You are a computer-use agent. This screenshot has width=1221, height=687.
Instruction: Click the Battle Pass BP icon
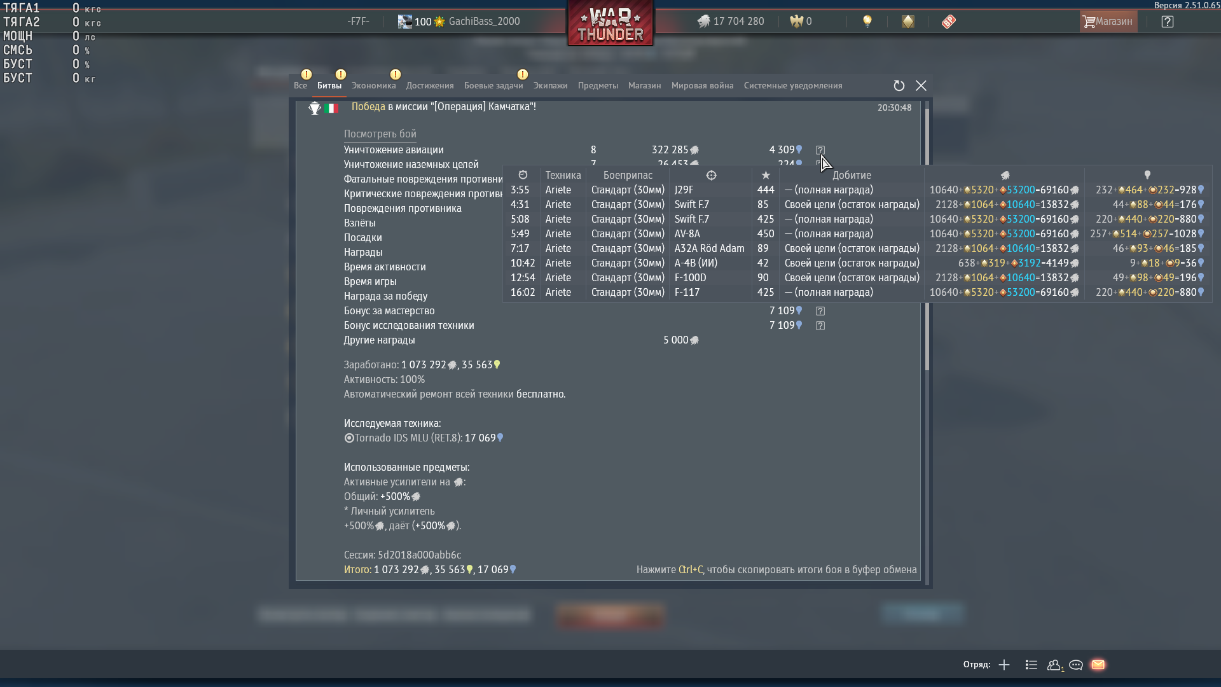pyautogui.click(x=948, y=22)
